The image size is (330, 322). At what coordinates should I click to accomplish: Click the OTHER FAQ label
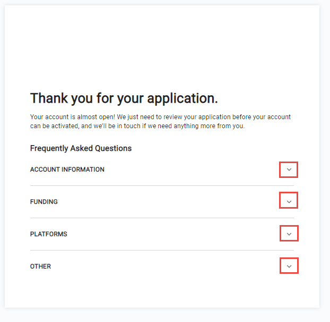[x=40, y=266]
